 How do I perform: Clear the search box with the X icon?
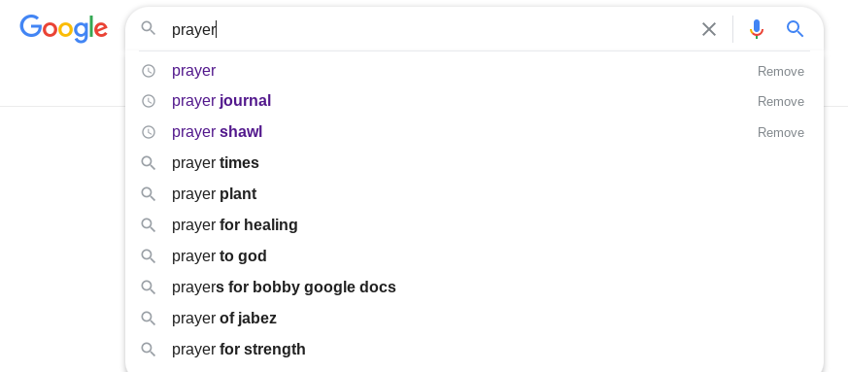point(708,29)
